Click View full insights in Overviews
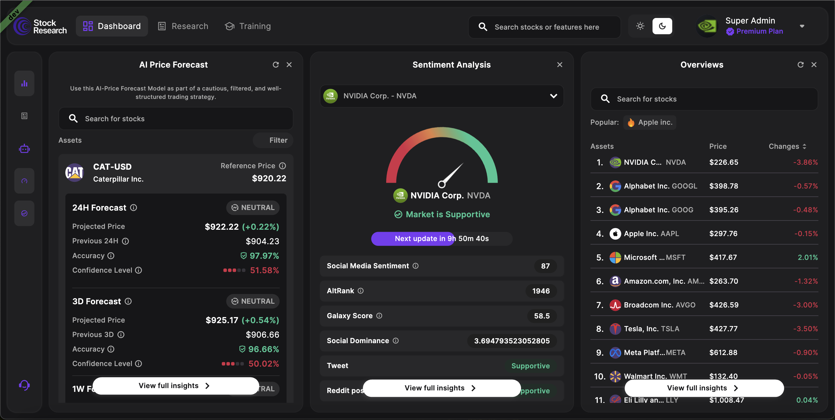The width and height of the screenshot is (835, 420). tap(704, 388)
